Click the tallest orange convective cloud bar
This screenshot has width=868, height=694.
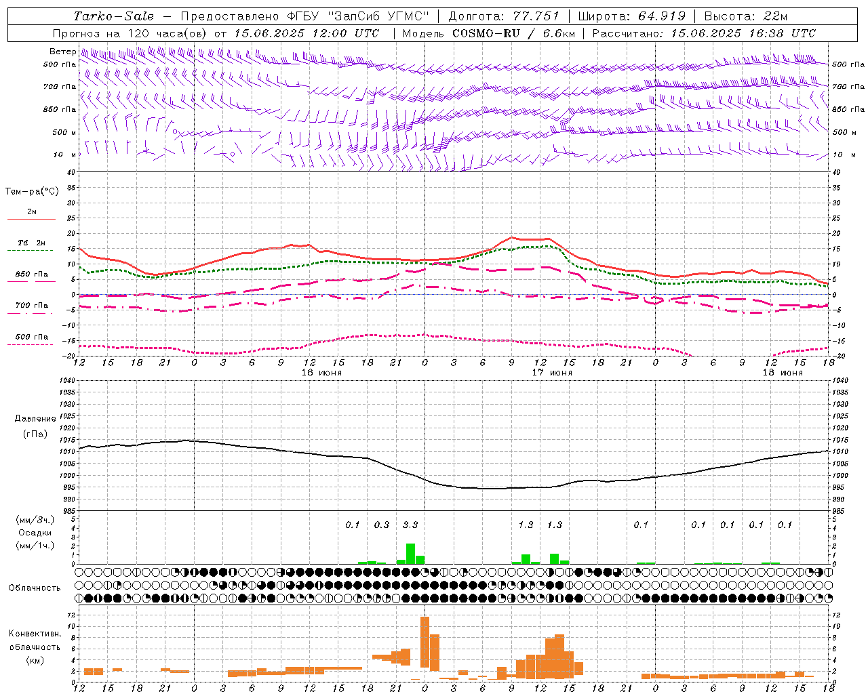(x=425, y=642)
